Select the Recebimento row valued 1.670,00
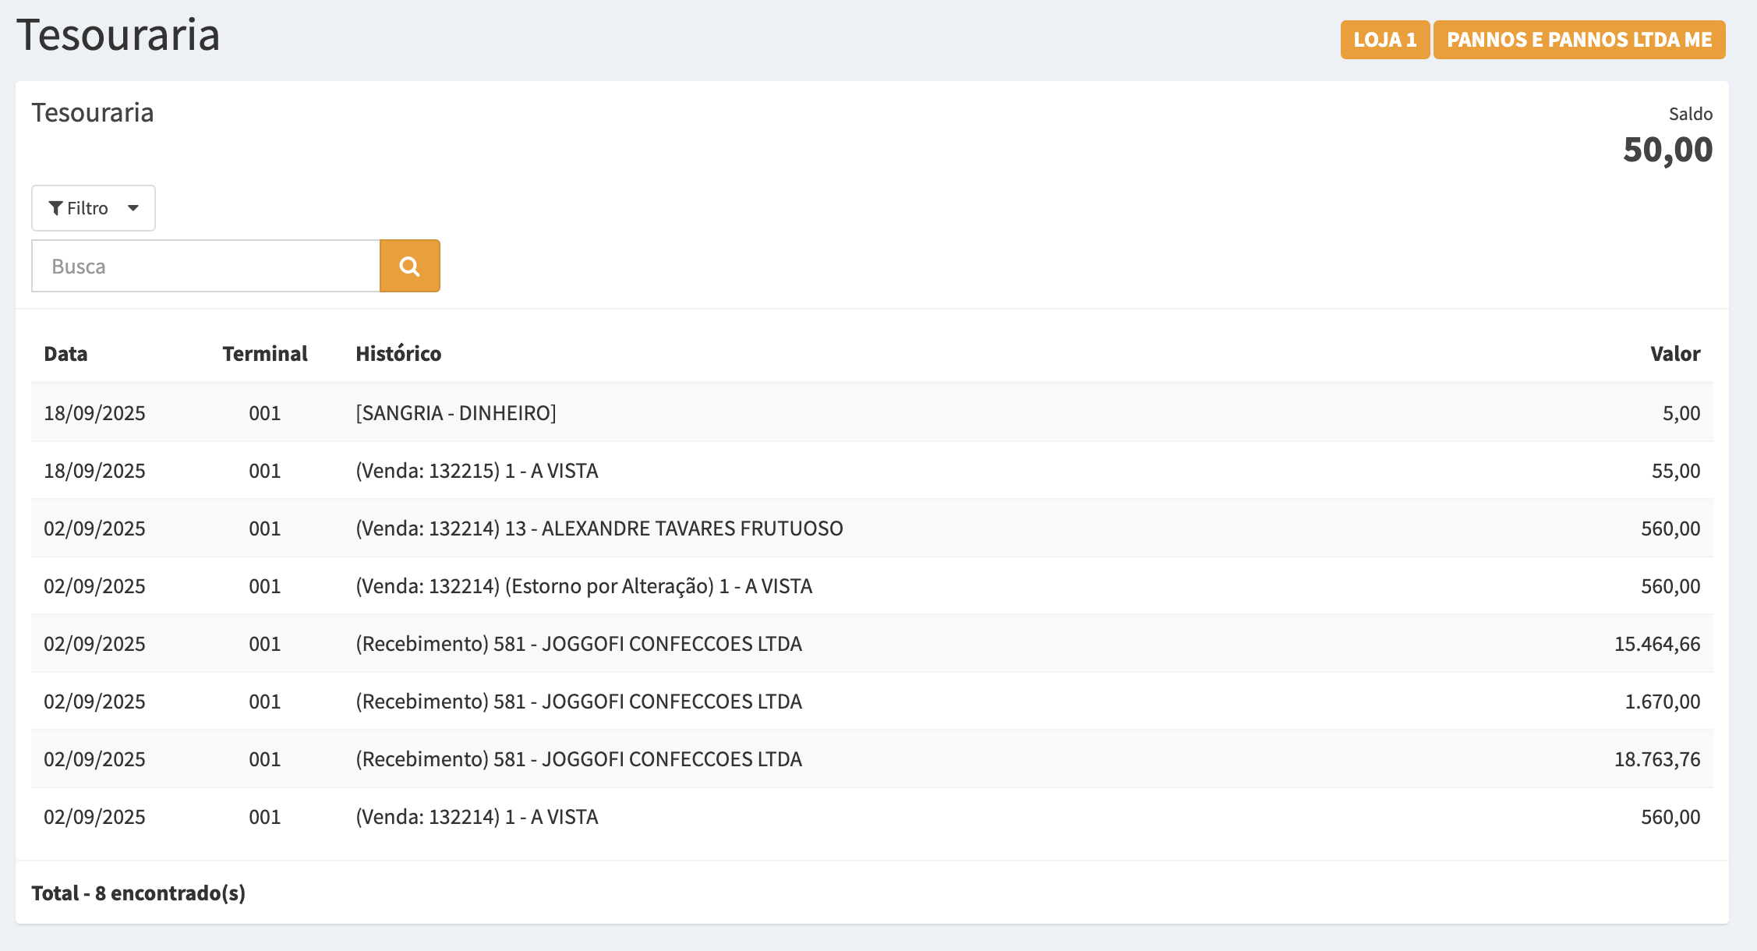Image resolution: width=1757 pixels, height=951 pixels. point(578,702)
